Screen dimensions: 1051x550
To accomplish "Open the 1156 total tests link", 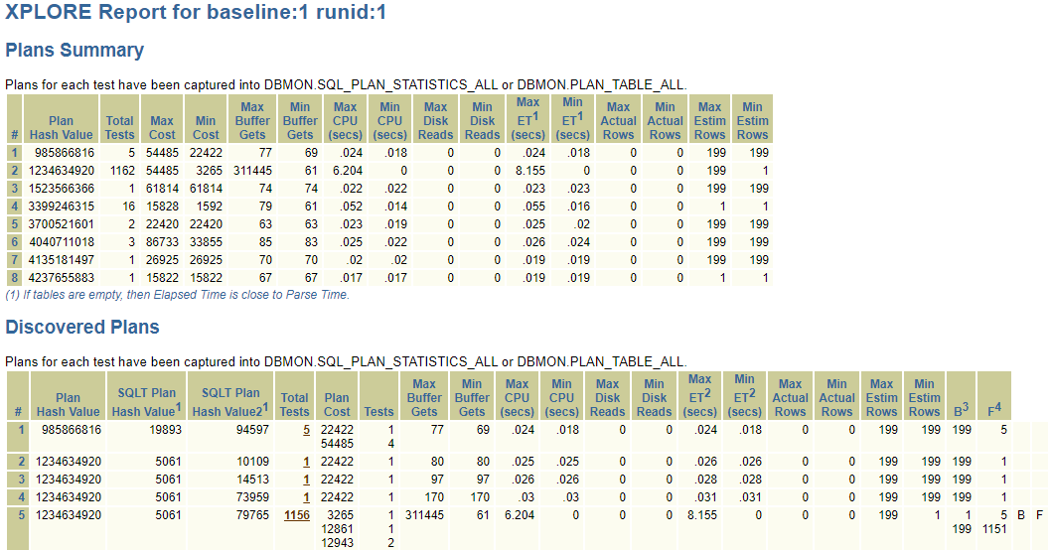I will (x=297, y=515).
